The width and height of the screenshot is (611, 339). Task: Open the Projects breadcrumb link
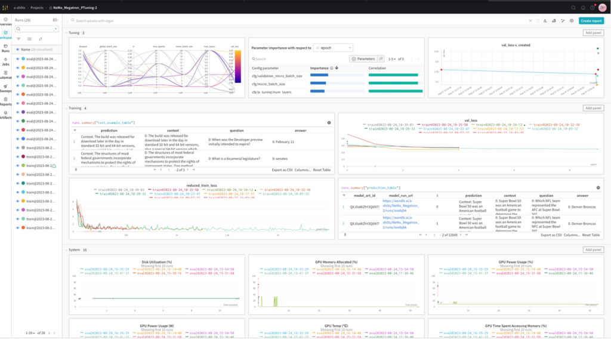(37, 8)
